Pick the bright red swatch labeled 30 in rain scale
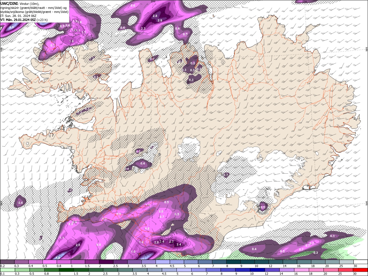The width and height of the screenshot is (368, 276). pos(360,270)
